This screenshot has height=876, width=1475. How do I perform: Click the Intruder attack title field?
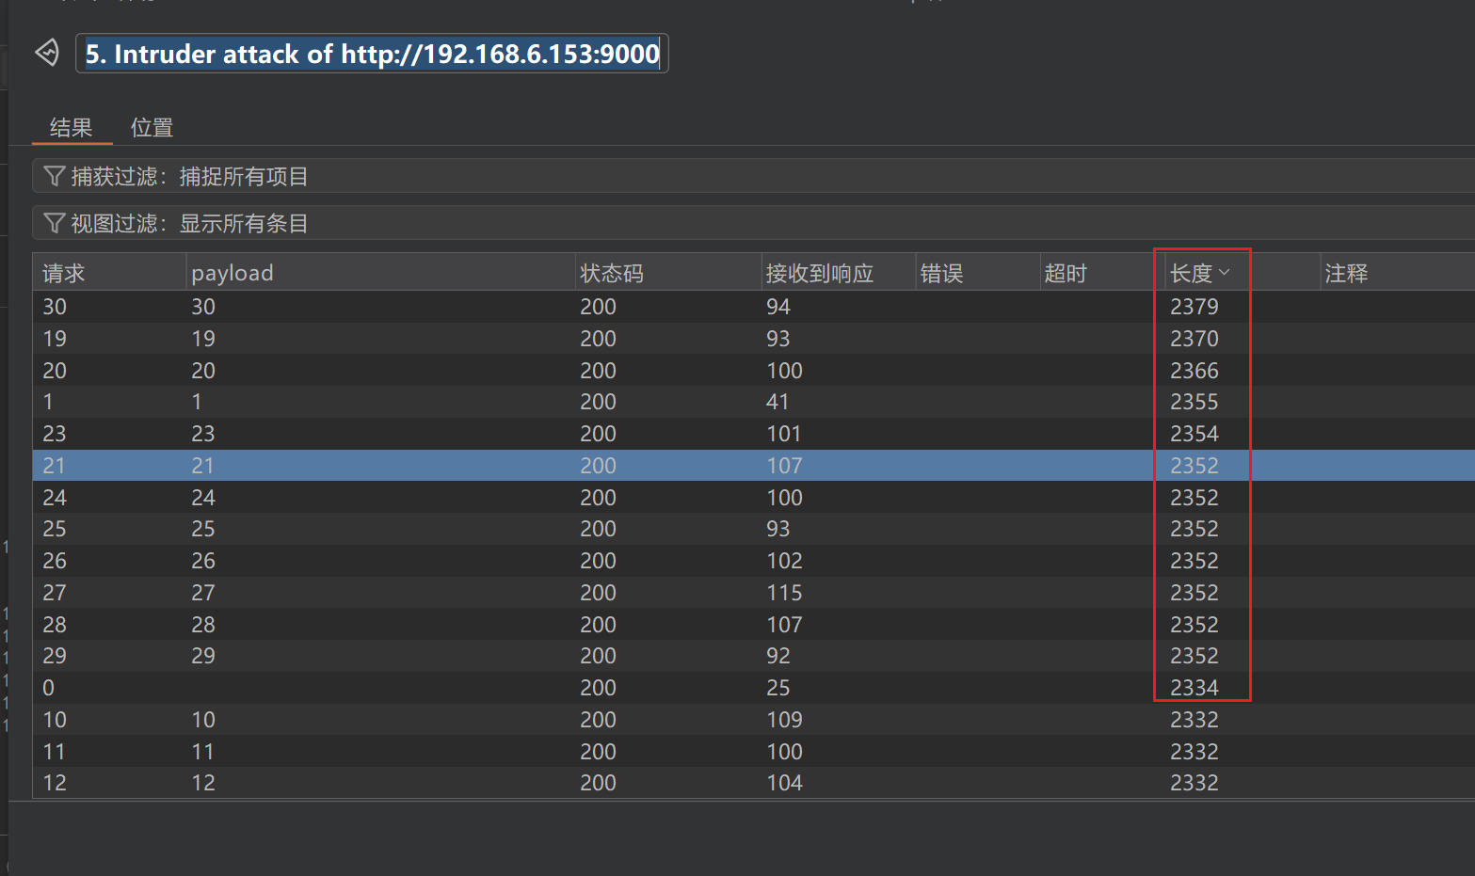(372, 54)
